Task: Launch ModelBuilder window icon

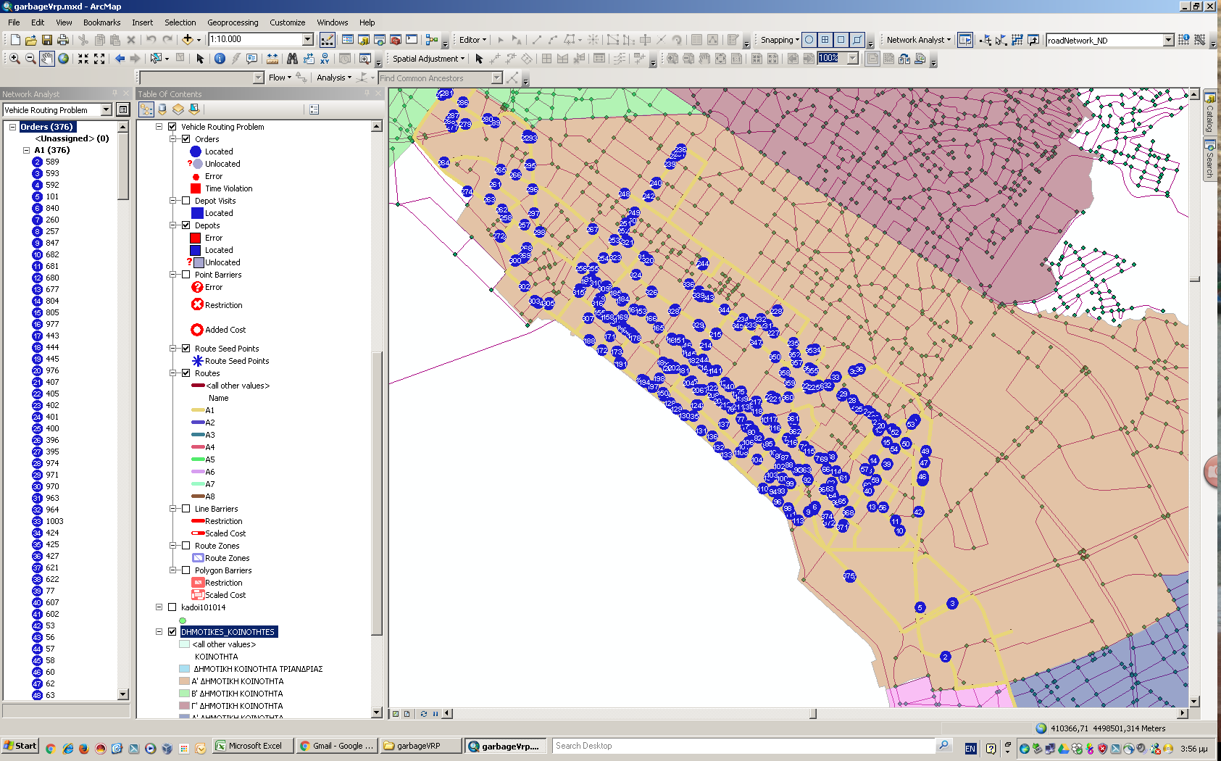Action: (x=432, y=40)
